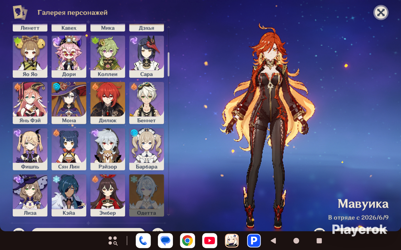Screen dimensions: 401x250
Task: Select the Рэйзор character card
Action: pyautogui.click(x=108, y=149)
